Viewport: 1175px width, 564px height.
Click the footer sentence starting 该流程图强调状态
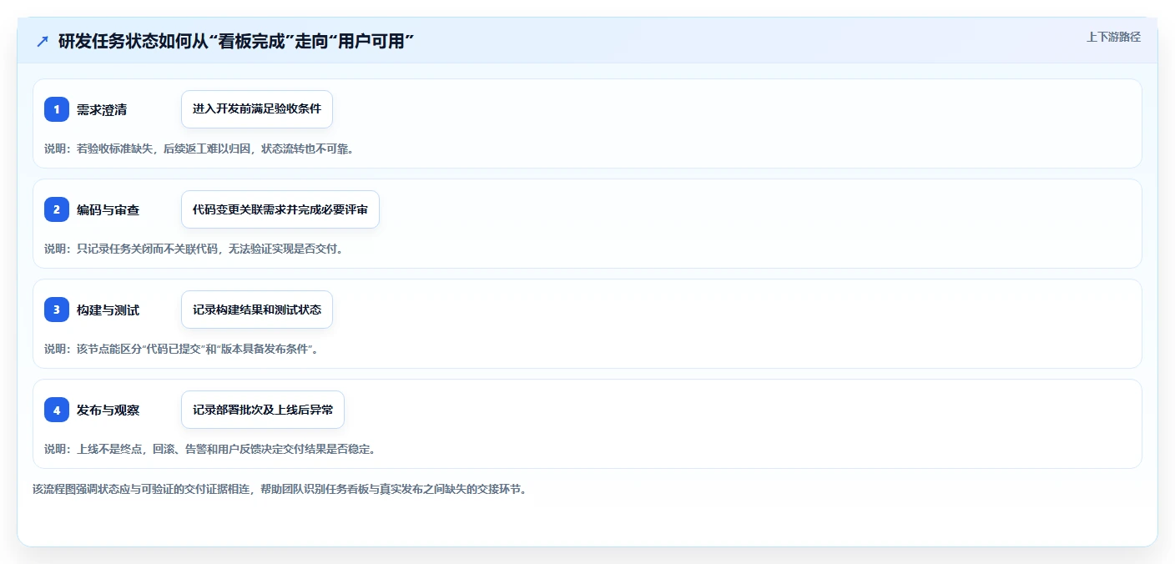[280, 489]
